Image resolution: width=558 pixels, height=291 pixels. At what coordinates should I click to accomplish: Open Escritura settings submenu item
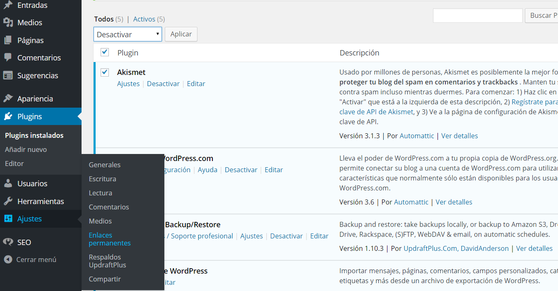[102, 179]
